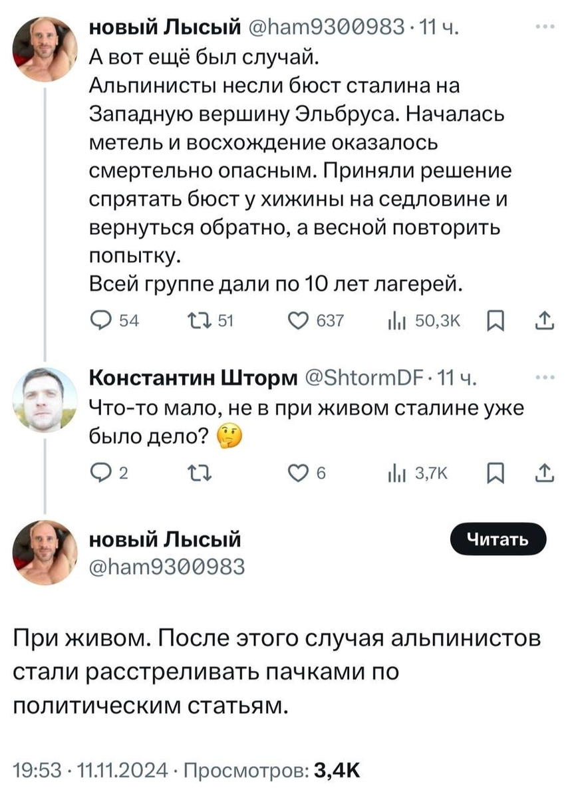View analytics of tweet with 50,3K views
Image resolution: width=570 pixels, height=798 pixels.
coord(396,323)
